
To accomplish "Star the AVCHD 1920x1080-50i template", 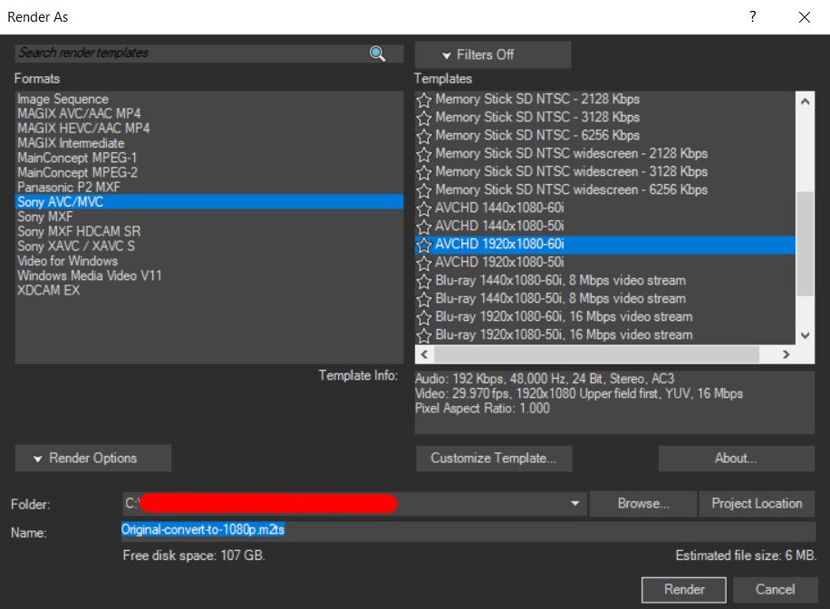I will click(x=423, y=263).
